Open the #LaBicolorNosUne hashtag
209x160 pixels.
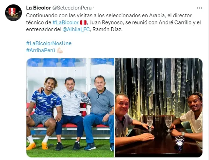[x=49, y=43]
